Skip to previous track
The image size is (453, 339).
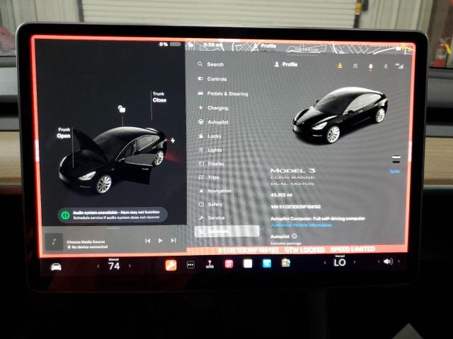coord(148,241)
